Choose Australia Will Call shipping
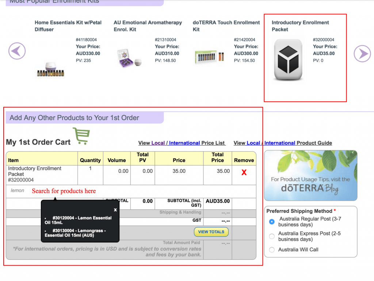374x281 pixels. tap(272, 250)
